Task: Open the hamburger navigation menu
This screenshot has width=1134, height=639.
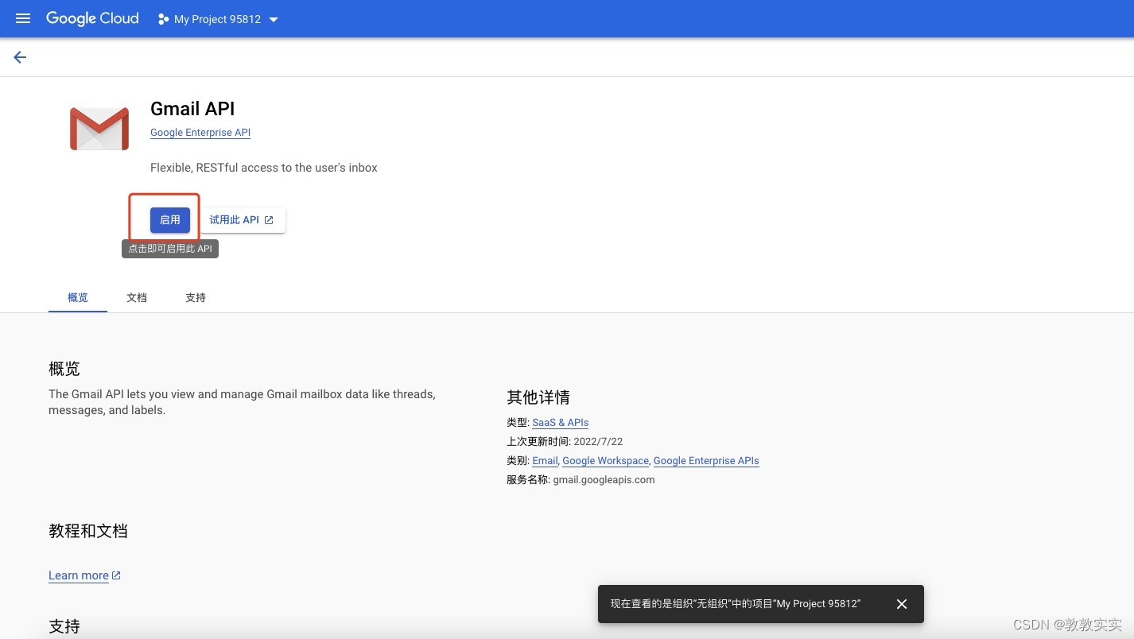Action: tap(23, 18)
